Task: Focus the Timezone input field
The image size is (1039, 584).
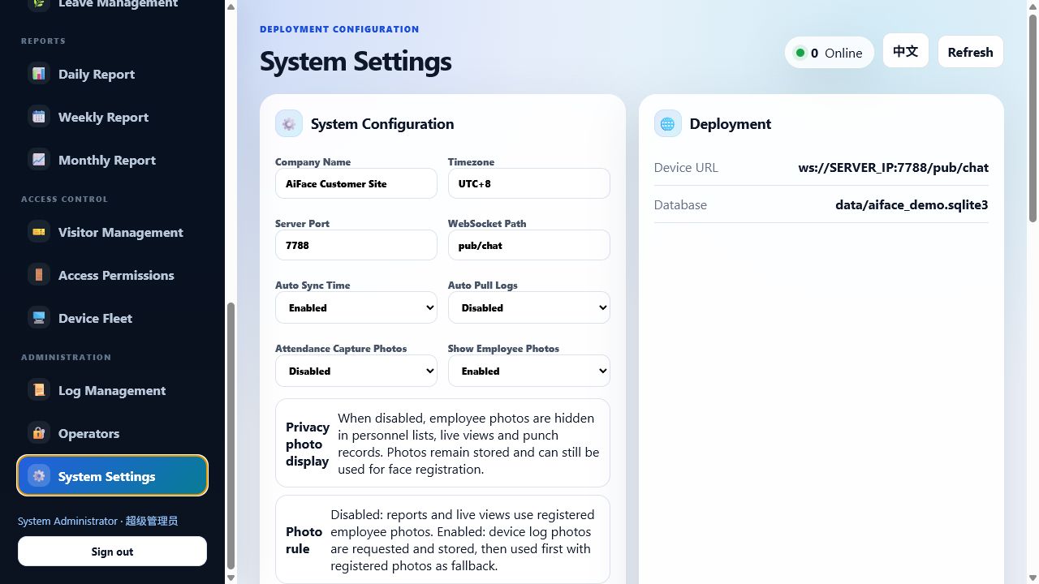Action: pos(529,183)
